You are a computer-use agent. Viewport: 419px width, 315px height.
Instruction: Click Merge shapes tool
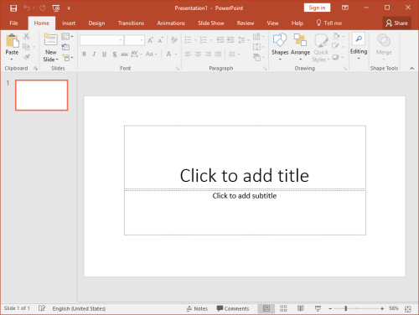coord(384,47)
